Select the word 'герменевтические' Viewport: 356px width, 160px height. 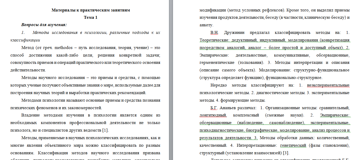pyautogui.click(x=217, y=63)
